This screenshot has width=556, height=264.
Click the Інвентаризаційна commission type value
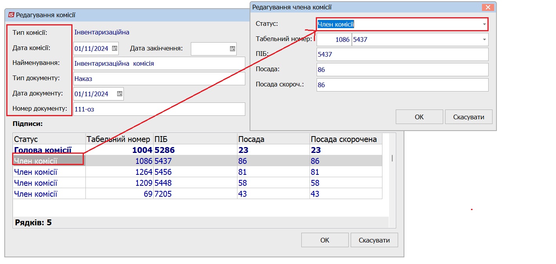[102, 32]
